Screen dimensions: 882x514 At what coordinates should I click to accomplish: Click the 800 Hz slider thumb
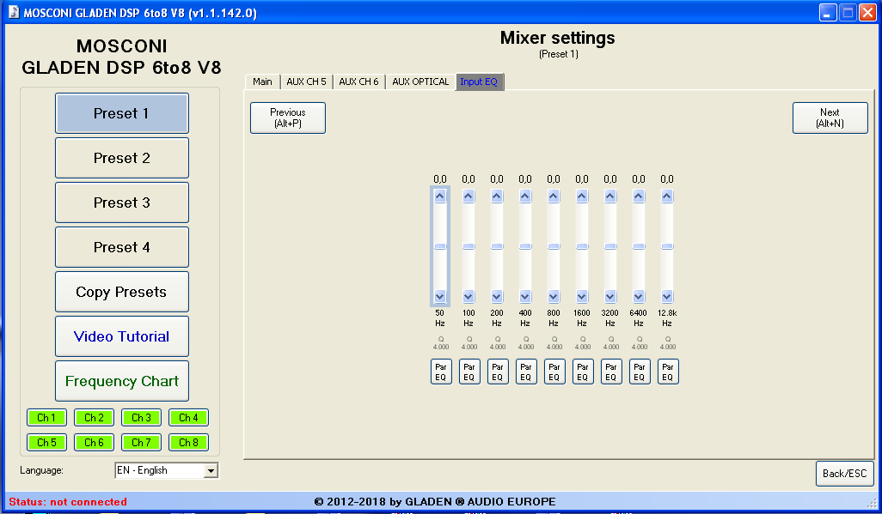(554, 246)
